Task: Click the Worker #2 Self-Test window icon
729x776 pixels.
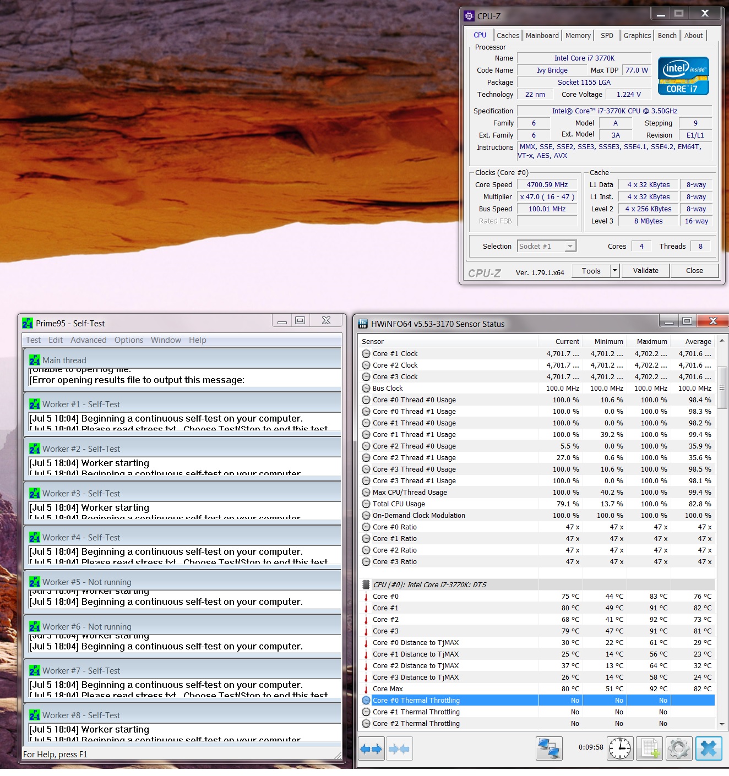Action: tap(35, 449)
